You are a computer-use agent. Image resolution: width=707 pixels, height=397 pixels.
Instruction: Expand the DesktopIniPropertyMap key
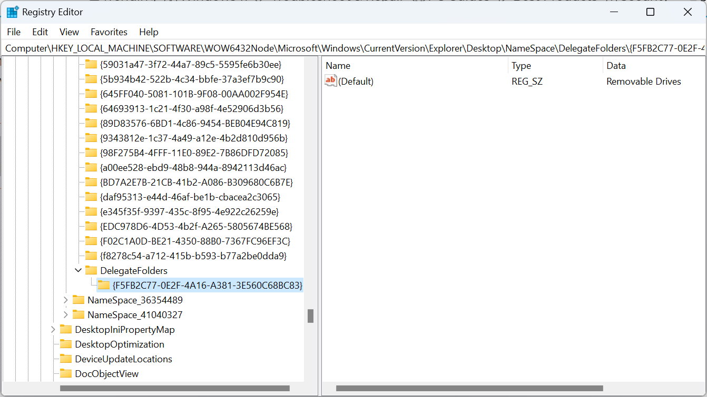[x=53, y=330]
